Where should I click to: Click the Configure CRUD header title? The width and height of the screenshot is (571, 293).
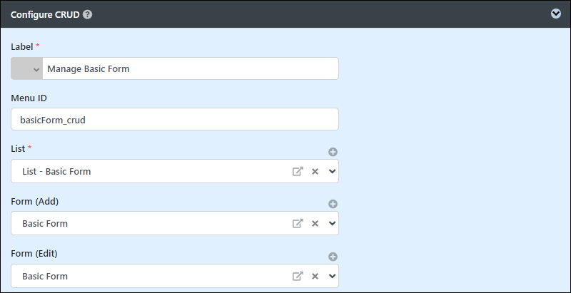45,14
